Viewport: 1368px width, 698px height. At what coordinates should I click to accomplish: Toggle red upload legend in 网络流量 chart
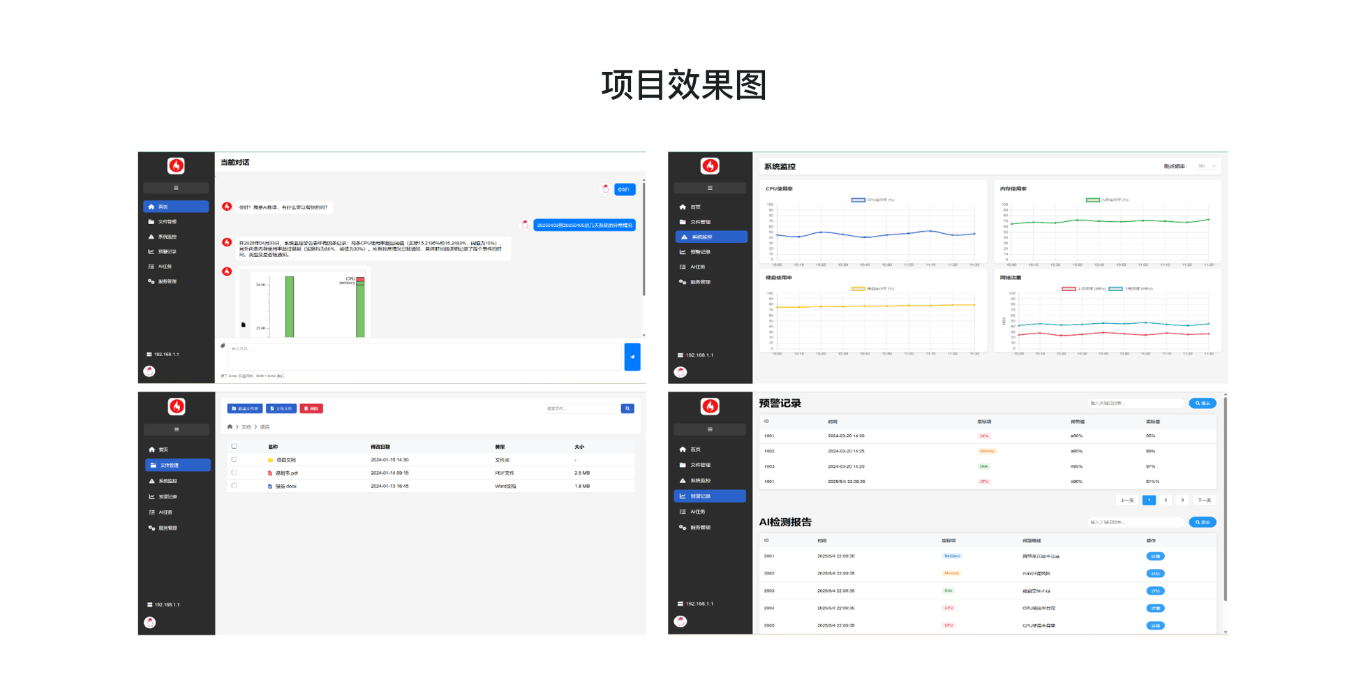[1069, 288]
